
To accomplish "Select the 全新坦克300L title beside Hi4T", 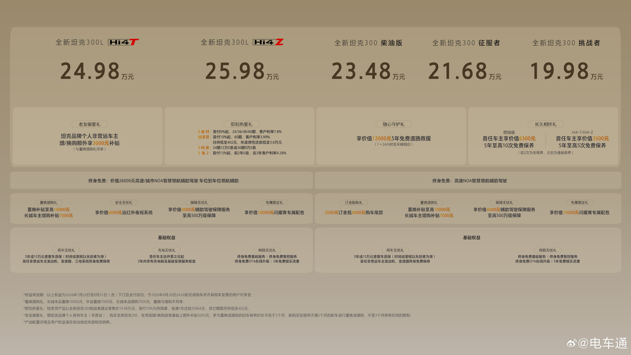I will tap(80, 42).
